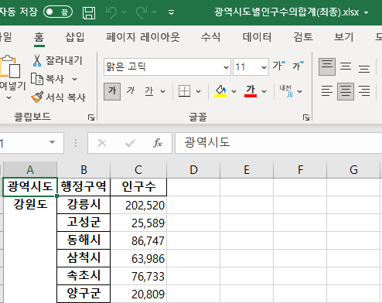Switch to the 삽입 ribbon tab
Viewport: 382px width, 303px height.
click(75, 37)
